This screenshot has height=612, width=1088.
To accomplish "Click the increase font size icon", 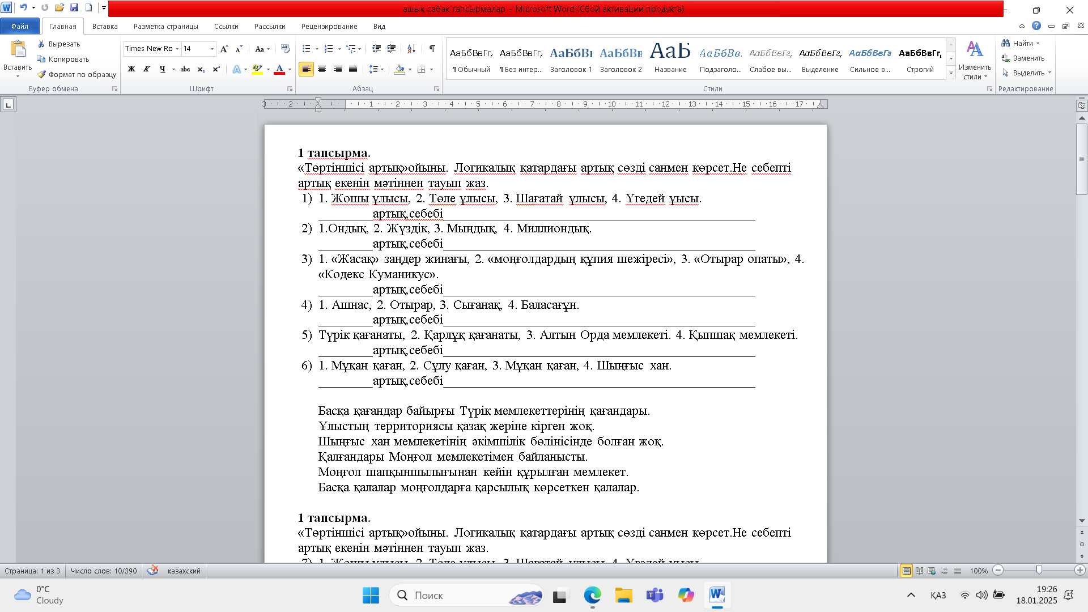I will [224, 49].
